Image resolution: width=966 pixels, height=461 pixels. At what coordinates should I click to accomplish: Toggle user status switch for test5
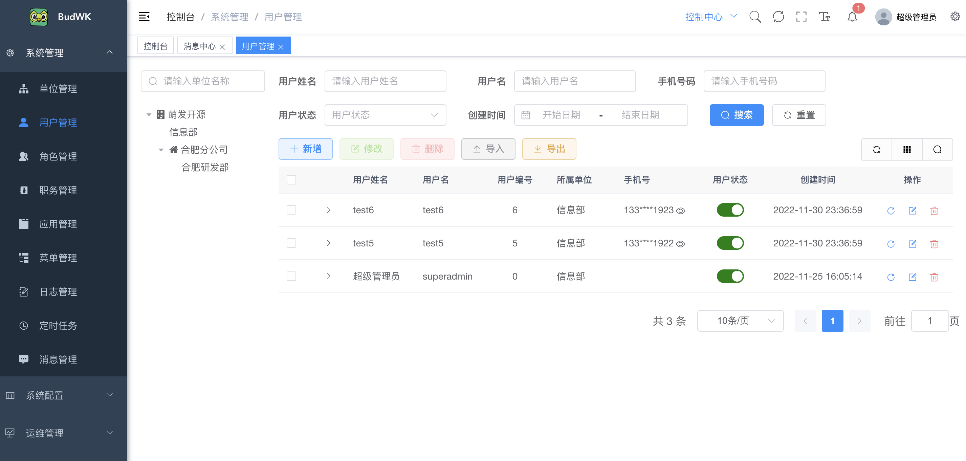(x=730, y=243)
